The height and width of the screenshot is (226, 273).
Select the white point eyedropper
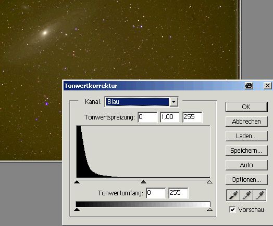(x=259, y=195)
